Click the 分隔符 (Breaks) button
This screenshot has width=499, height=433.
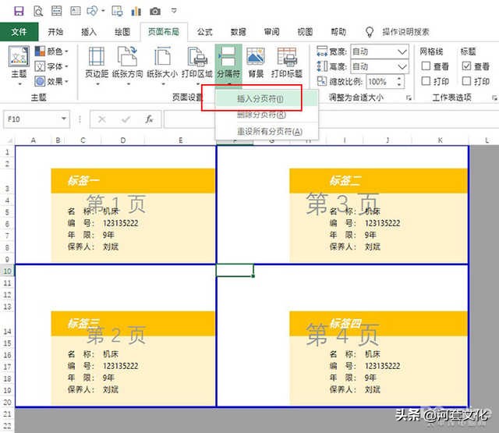point(228,66)
